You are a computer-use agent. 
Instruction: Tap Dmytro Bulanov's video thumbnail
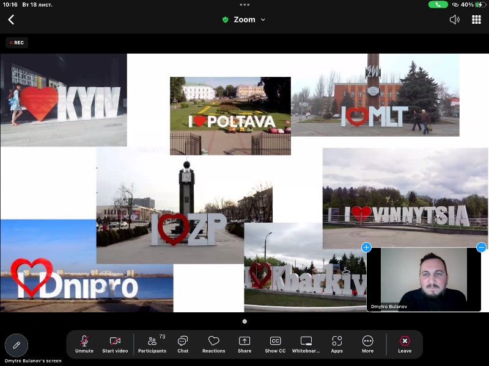pyautogui.click(x=424, y=279)
